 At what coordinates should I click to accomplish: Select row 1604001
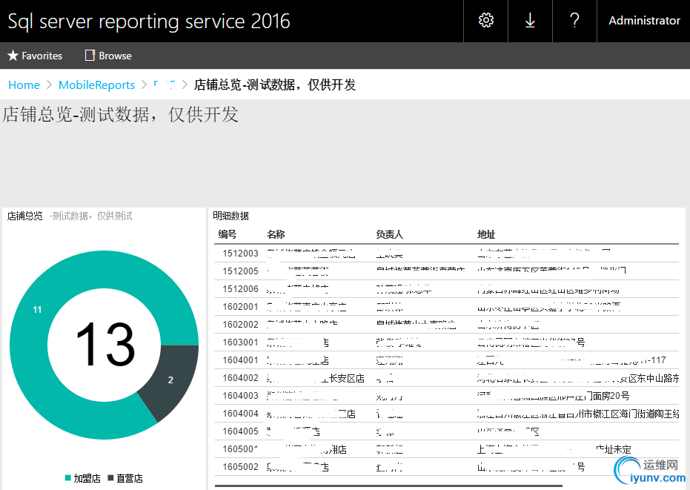pos(446,360)
